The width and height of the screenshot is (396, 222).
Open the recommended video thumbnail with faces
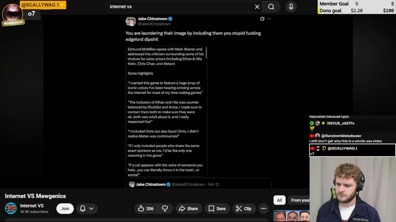coord(291,216)
